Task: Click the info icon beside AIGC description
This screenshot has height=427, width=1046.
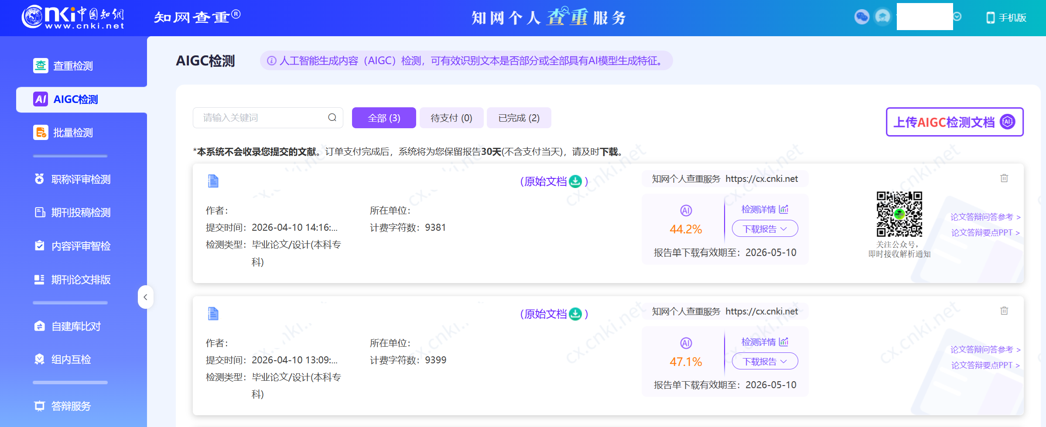Action: pos(272,61)
